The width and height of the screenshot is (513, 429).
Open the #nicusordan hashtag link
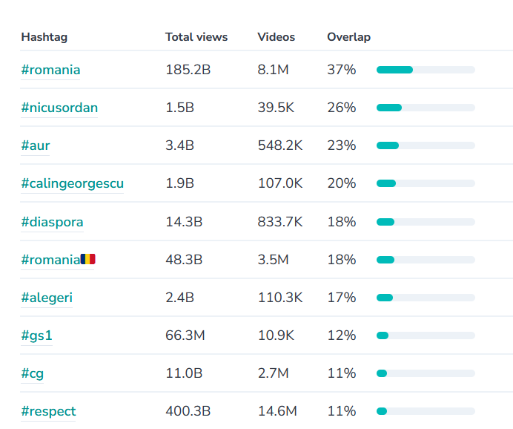tap(59, 108)
